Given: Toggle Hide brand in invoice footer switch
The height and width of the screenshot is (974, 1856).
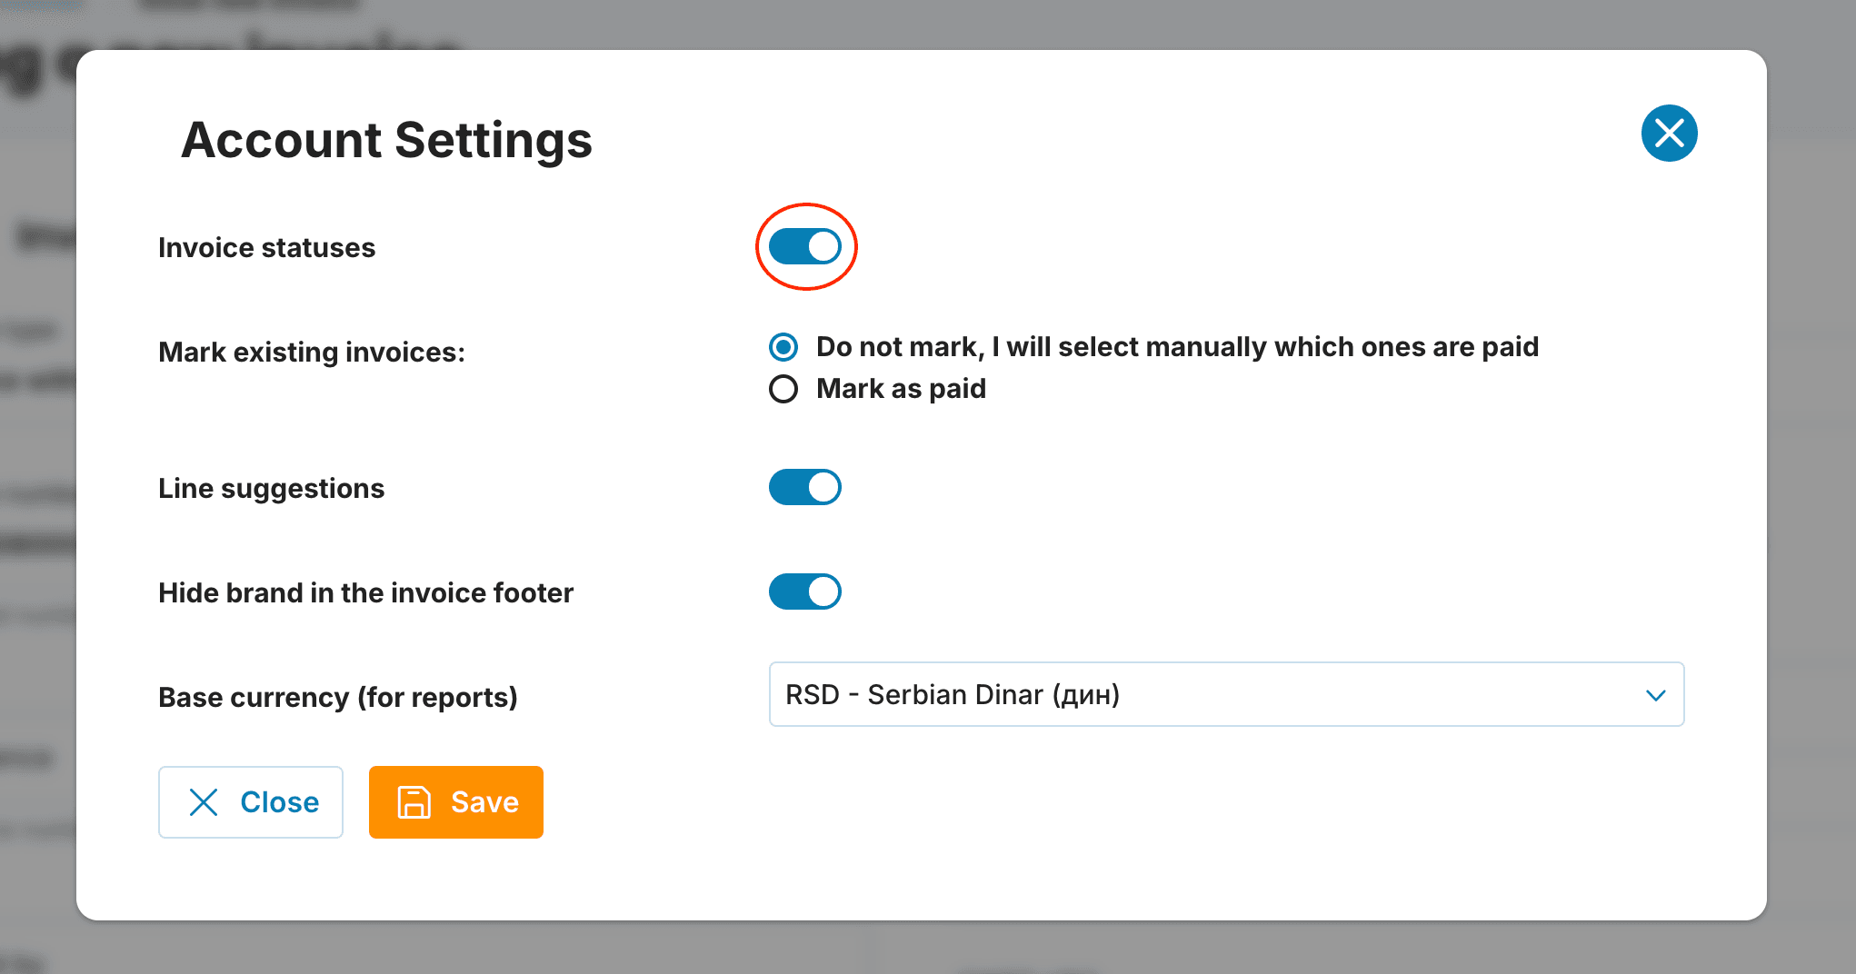Looking at the screenshot, I should pos(805,591).
